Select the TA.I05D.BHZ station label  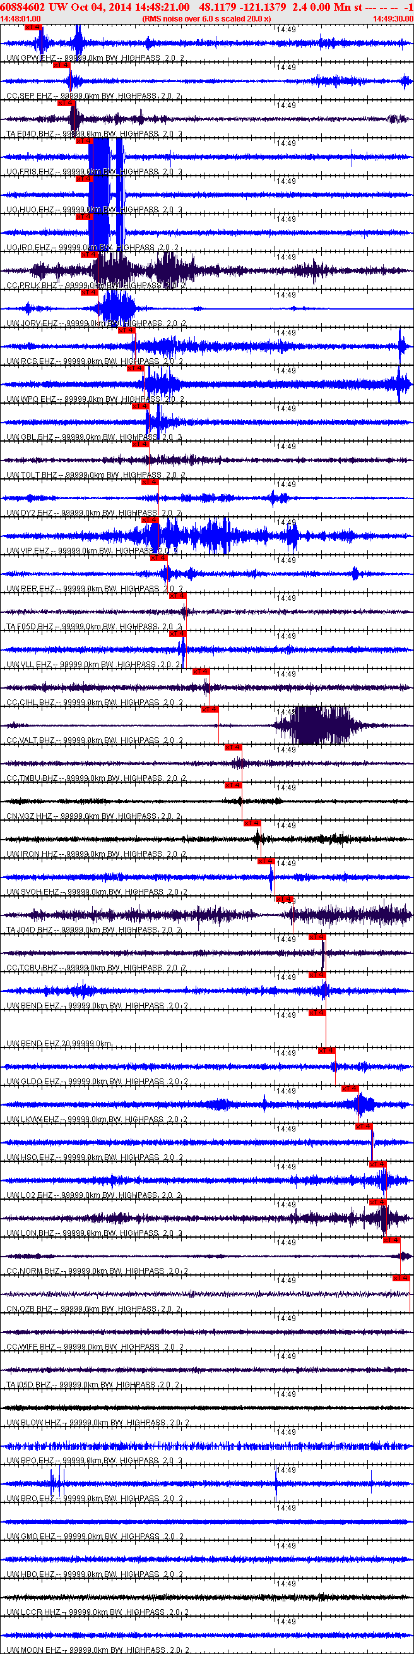[x=93, y=1384]
